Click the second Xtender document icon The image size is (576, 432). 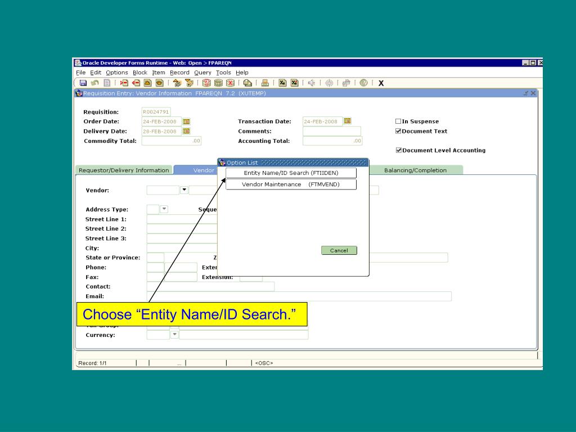click(x=294, y=83)
